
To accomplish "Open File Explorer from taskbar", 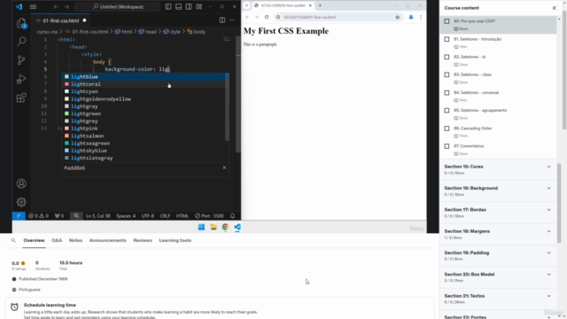I will [214, 227].
